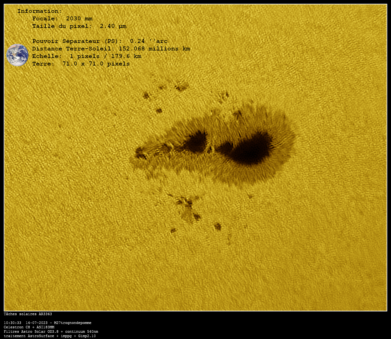The height and width of the screenshot is (339, 391).
Task: Select 'Celestron C8 + ASI183MM' text
Action: click(x=29, y=327)
